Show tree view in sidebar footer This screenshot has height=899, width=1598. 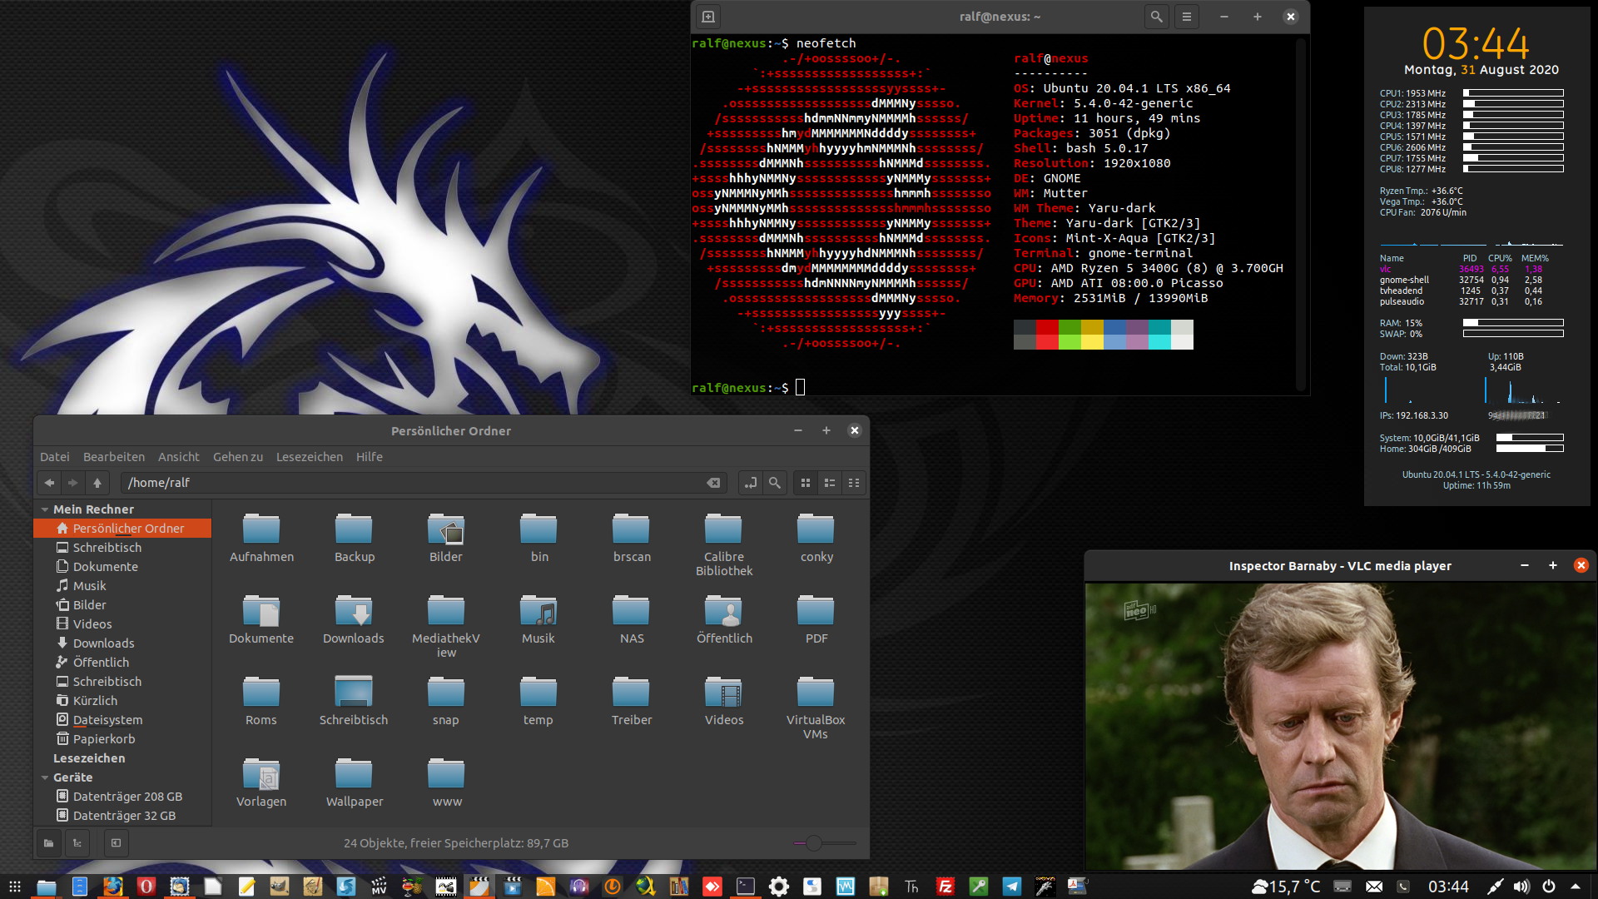pos(77,843)
